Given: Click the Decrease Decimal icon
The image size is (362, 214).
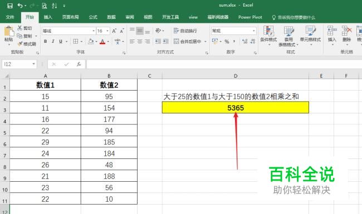Looking at the screenshot, I should click(253, 42).
